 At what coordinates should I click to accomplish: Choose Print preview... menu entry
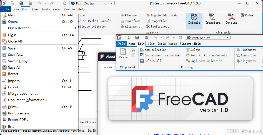pyautogui.click(x=39, y=113)
